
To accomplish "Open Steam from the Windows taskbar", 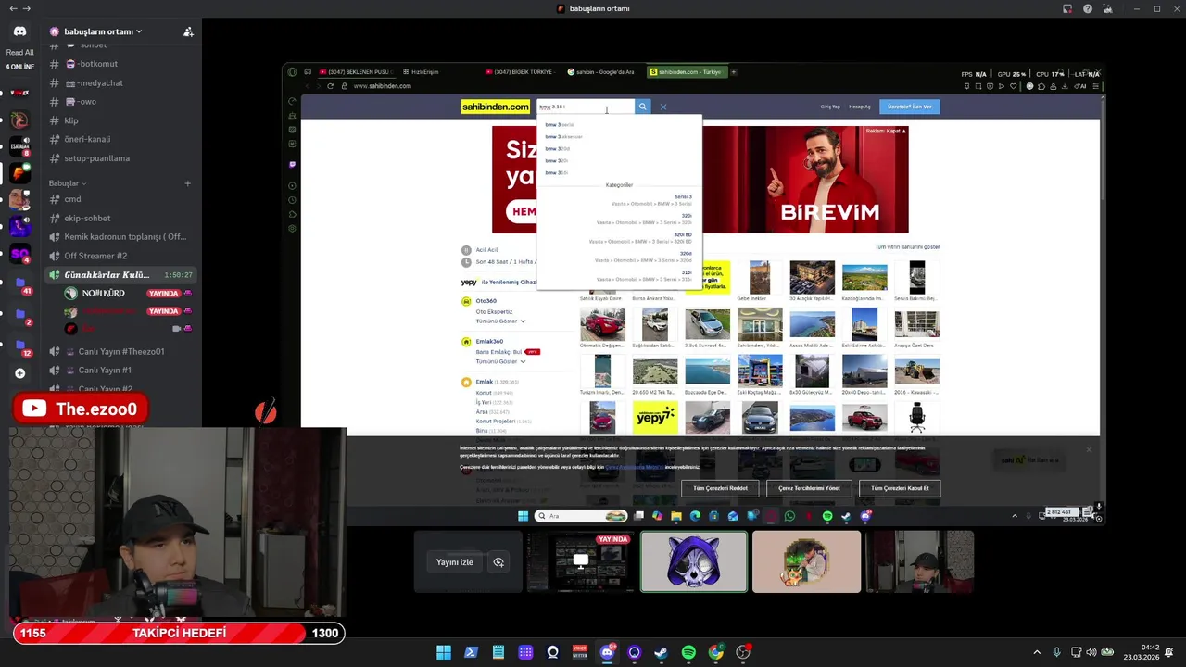I will click(661, 652).
